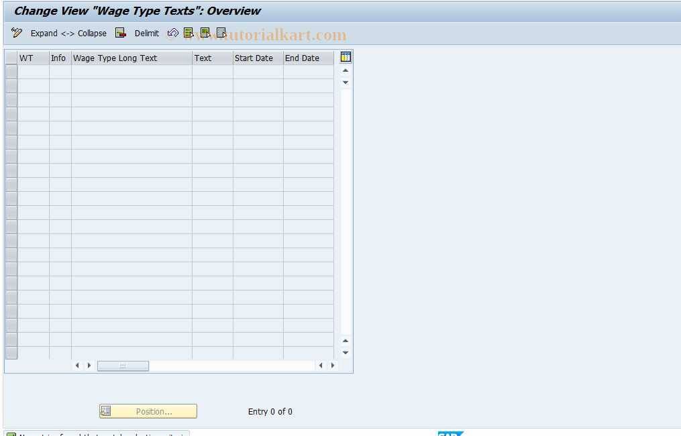
Task: Click the Select Block icon
Action: click(205, 33)
